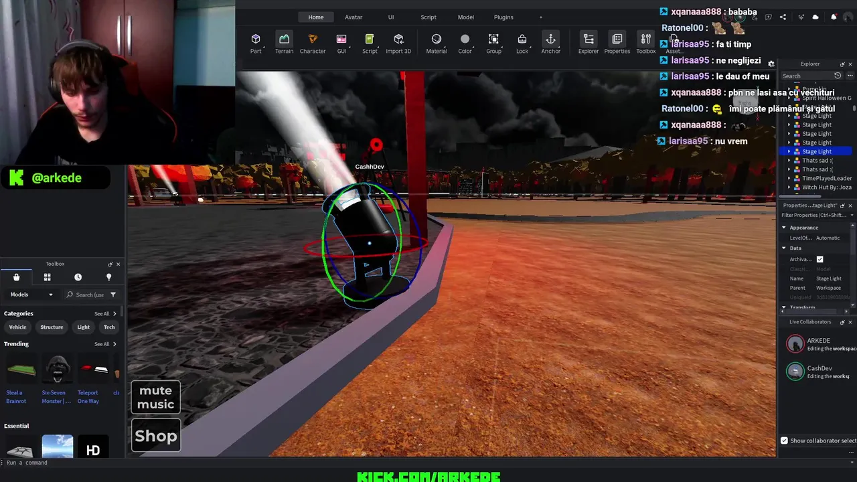
Task: Open the Toolbox Recent clock tab
Action: tap(78, 277)
